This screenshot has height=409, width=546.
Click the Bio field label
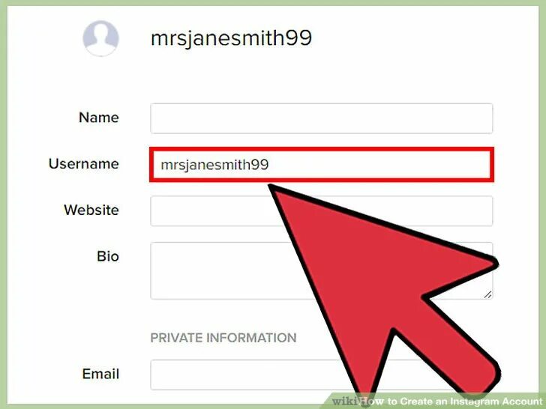(x=108, y=256)
